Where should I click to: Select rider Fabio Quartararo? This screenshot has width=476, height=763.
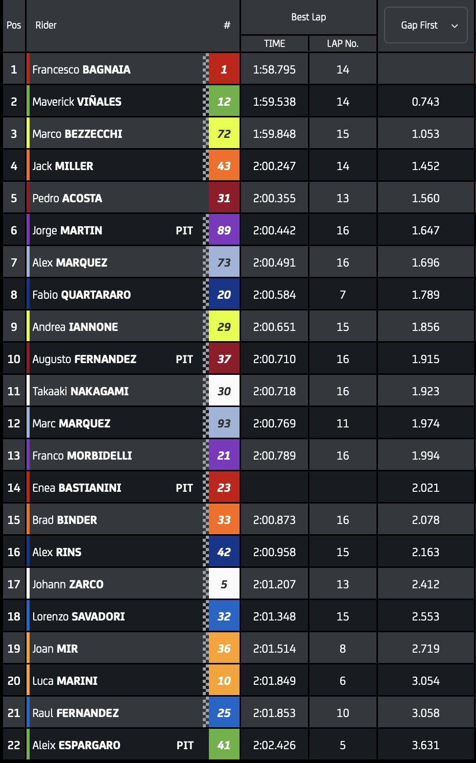(82, 295)
